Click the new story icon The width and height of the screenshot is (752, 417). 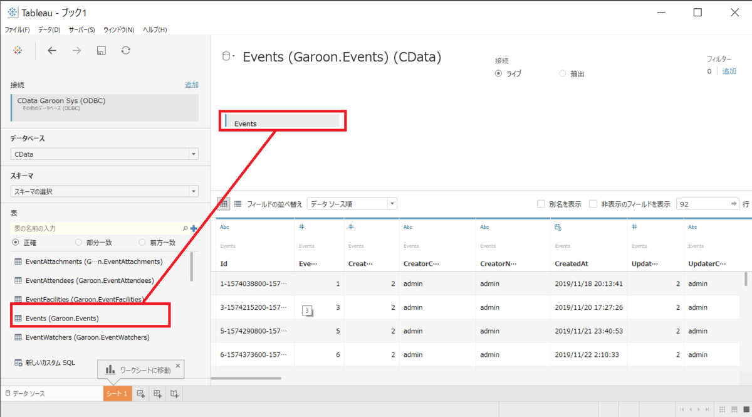(175, 394)
